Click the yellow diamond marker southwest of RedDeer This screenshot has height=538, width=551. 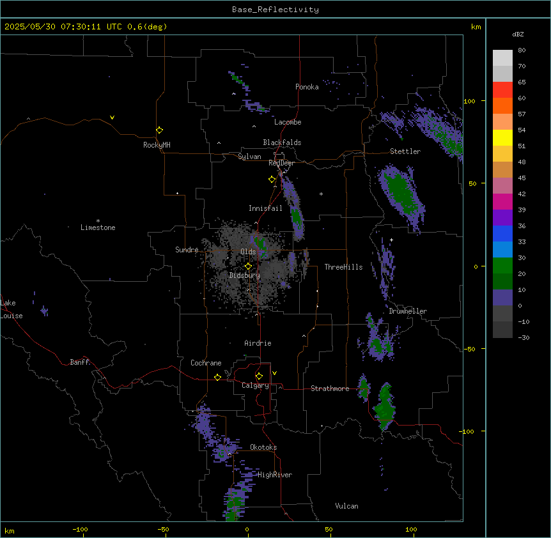pyautogui.click(x=272, y=180)
